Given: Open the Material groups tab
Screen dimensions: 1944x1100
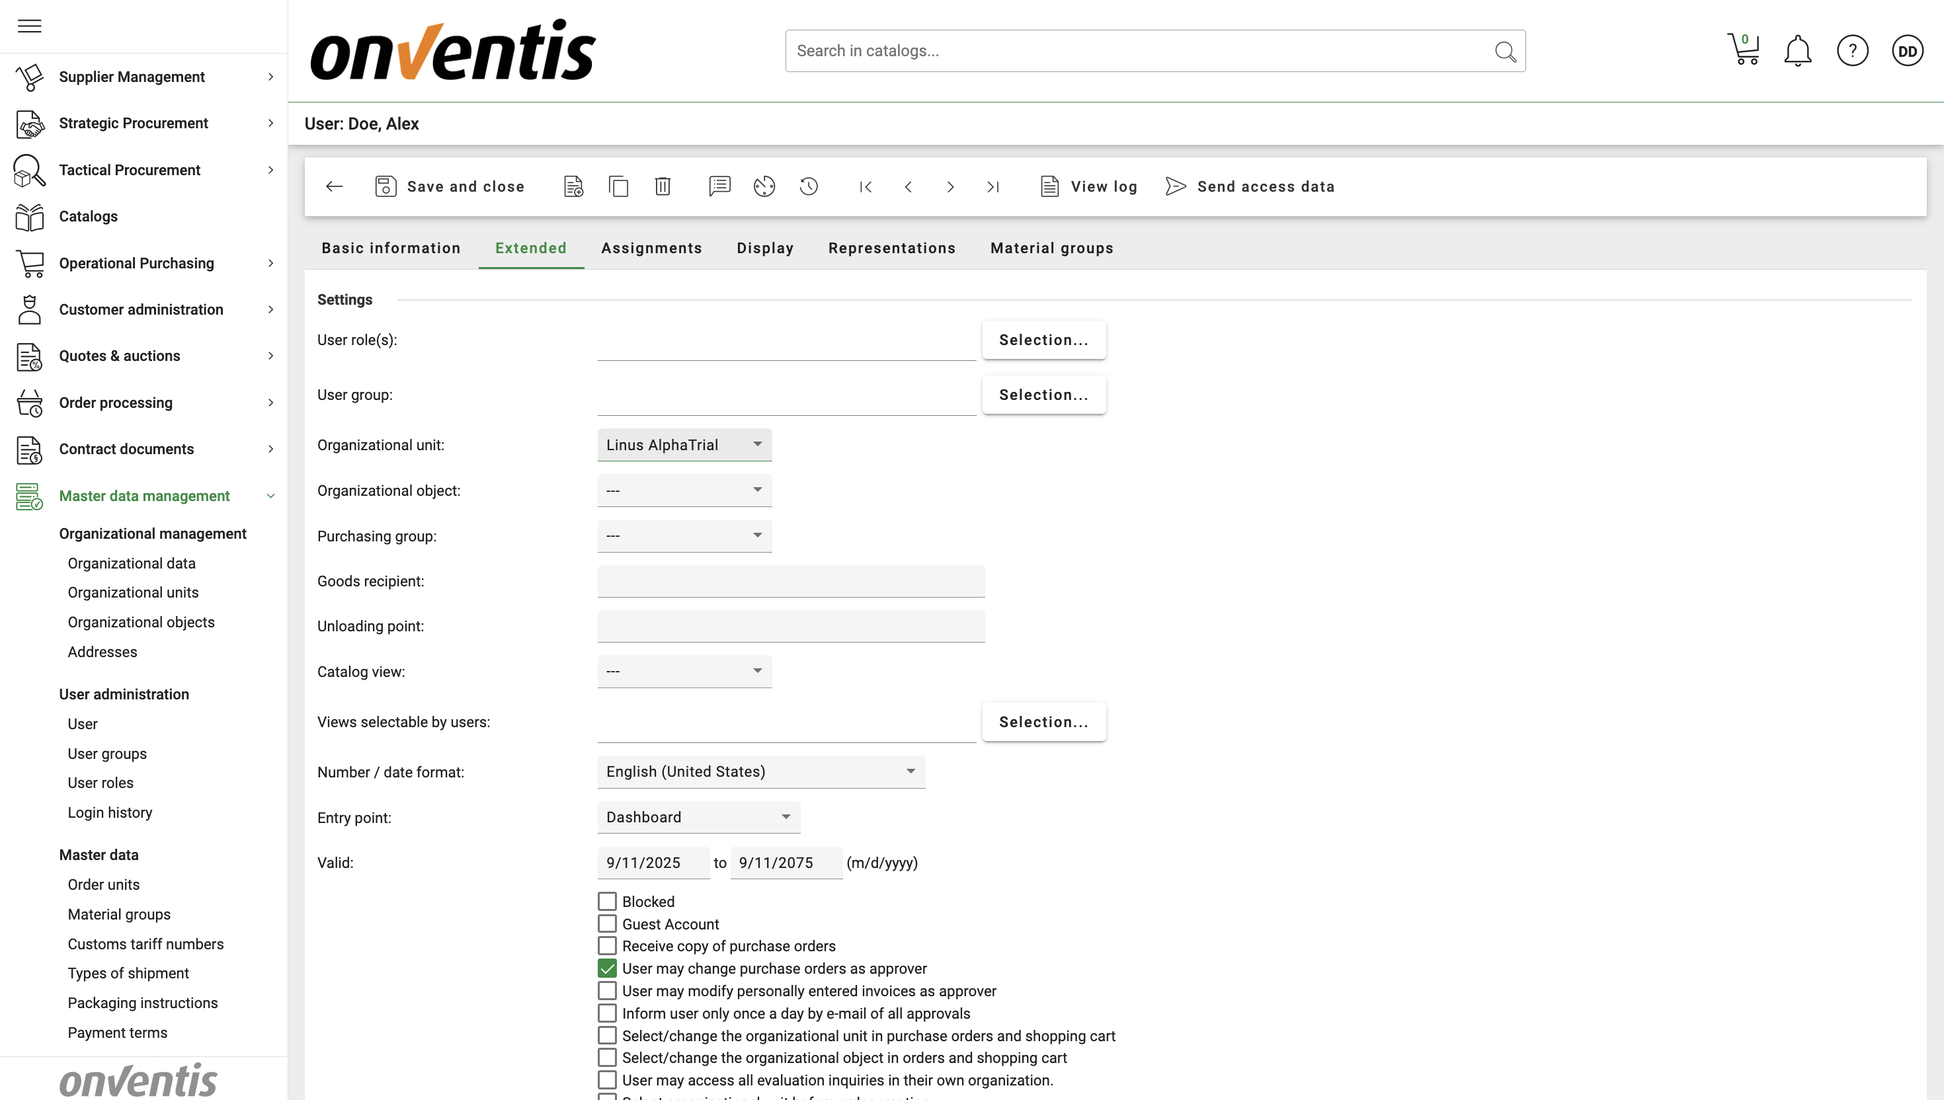Looking at the screenshot, I should 1051,248.
